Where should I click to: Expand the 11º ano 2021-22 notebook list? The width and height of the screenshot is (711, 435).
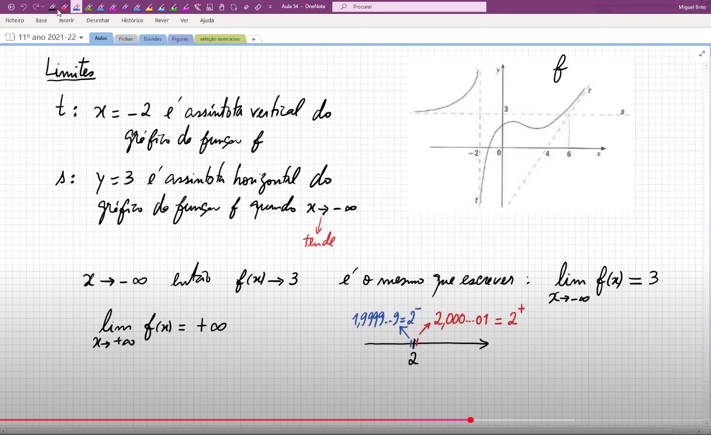point(81,38)
